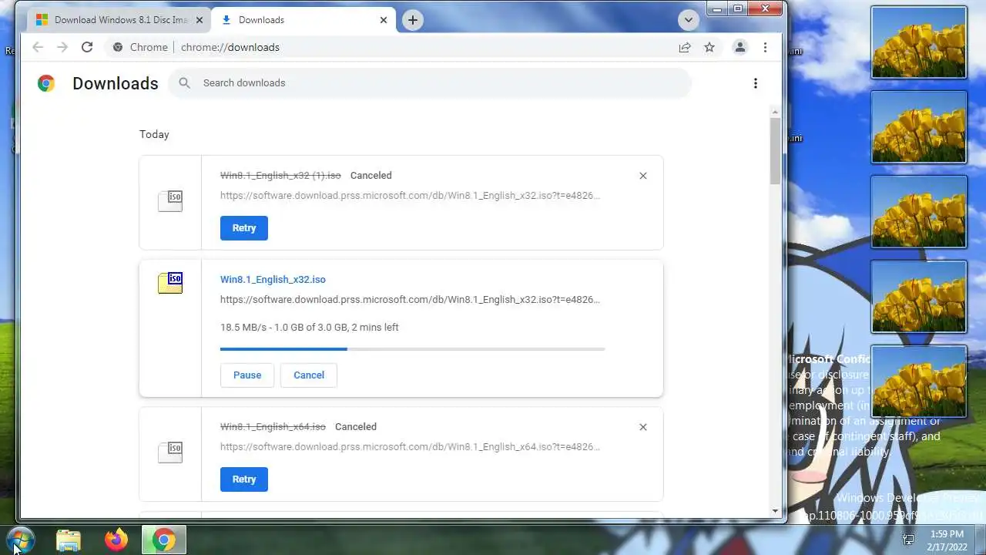Open the Win8.1_English_x32.iso file link

click(273, 279)
